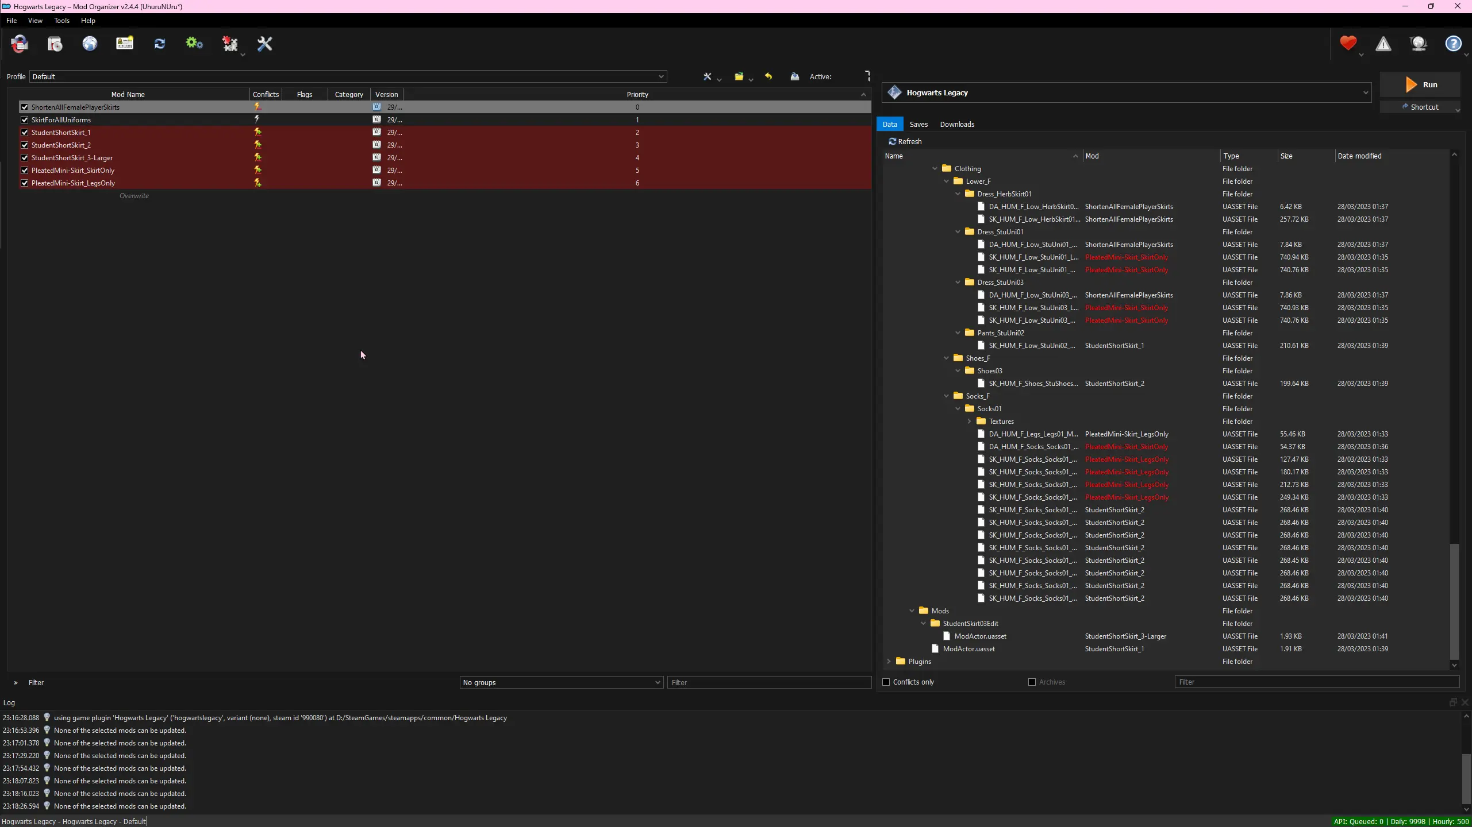Open the Tools menu

[62, 21]
